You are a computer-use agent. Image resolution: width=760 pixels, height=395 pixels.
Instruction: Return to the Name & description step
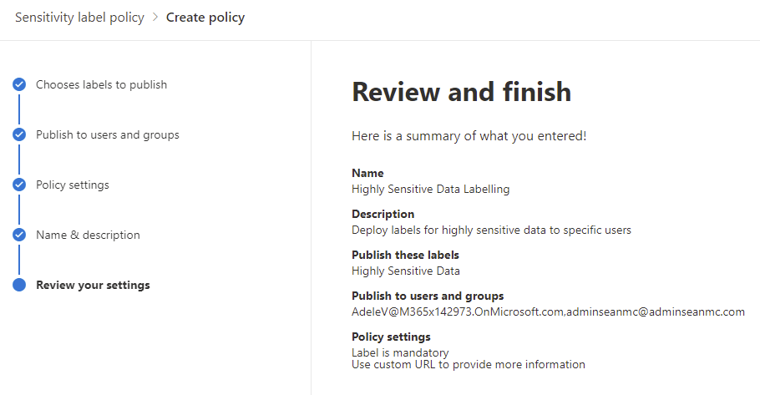point(88,235)
